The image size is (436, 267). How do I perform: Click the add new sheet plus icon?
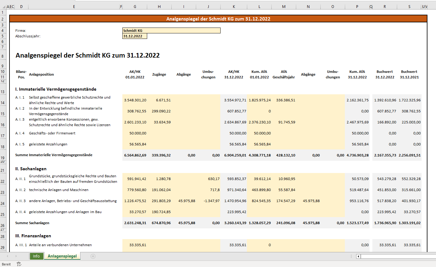[93, 256]
